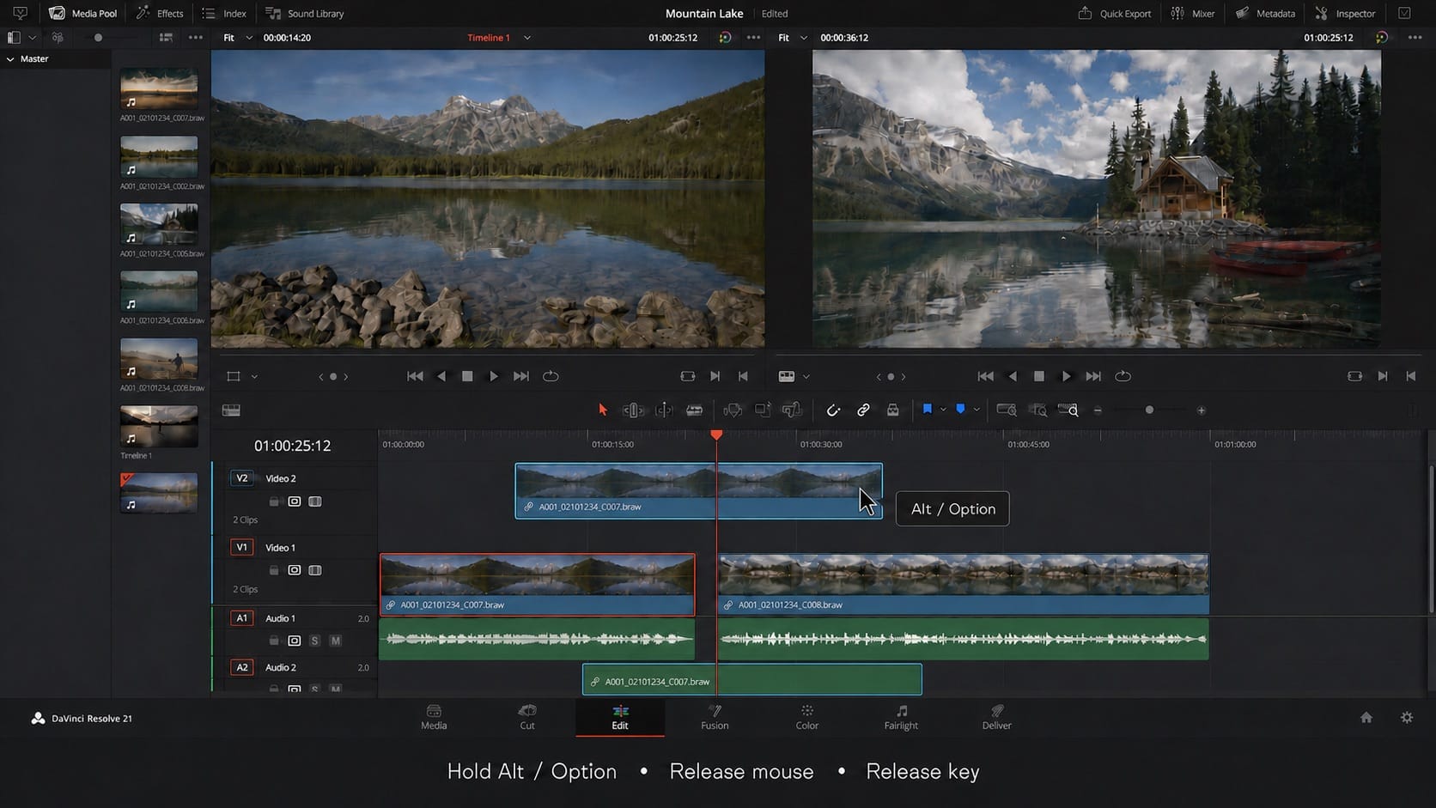Click the Insert Clip icon
Screen dimensions: 1436x808
[x=733, y=410]
